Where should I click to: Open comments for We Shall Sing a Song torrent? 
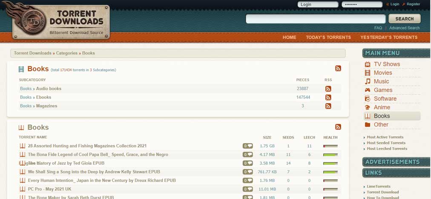pos(248,172)
